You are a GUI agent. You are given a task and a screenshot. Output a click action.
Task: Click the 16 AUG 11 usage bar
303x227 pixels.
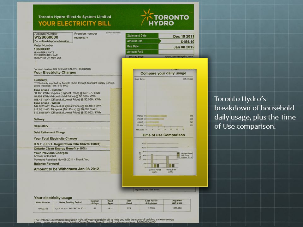pyautogui.click(x=153, y=122)
